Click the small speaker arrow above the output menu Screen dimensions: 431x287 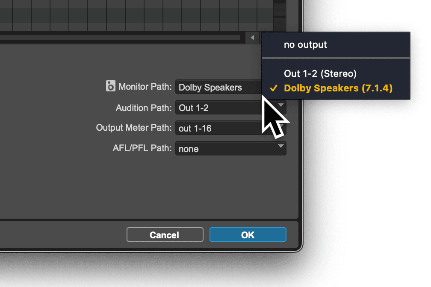252,38
